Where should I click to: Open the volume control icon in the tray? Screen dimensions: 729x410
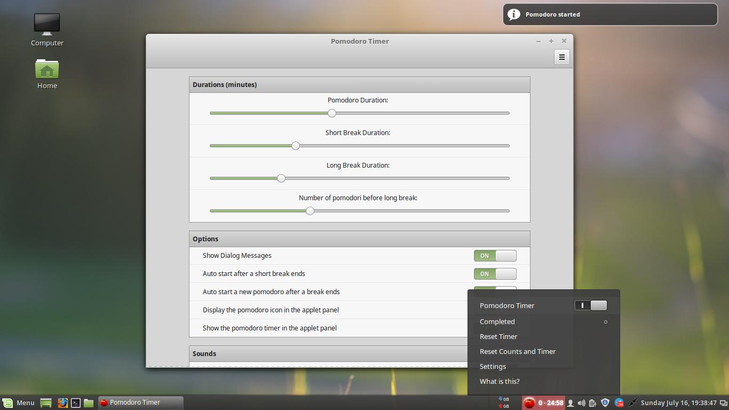(x=581, y=403)
